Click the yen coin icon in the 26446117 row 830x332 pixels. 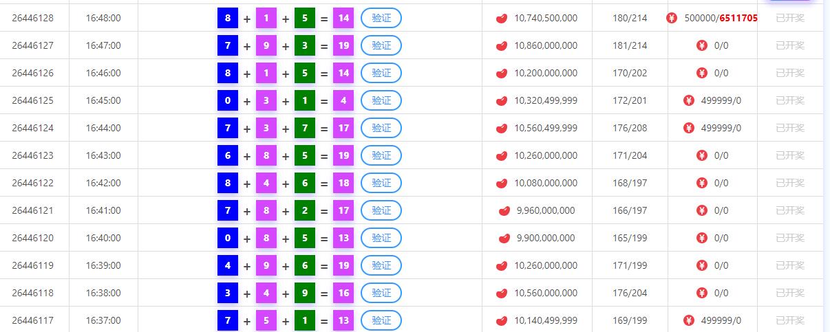coord(688,320)
